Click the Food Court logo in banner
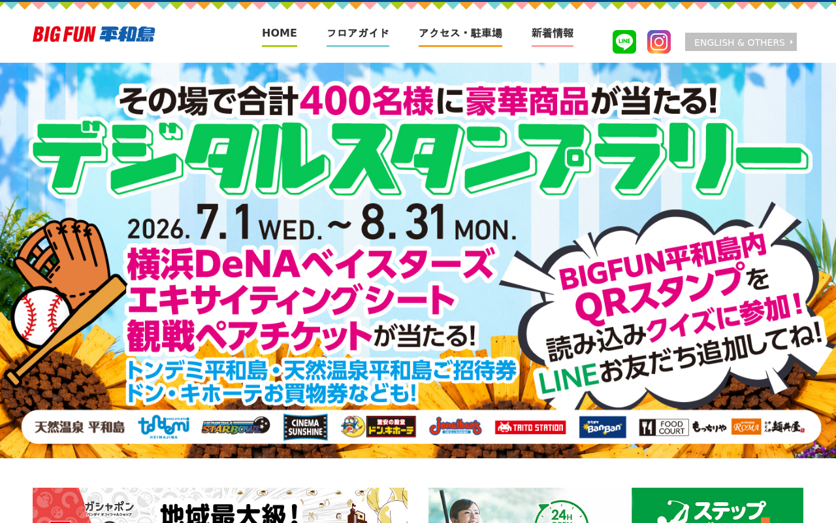 click(664, 428)
